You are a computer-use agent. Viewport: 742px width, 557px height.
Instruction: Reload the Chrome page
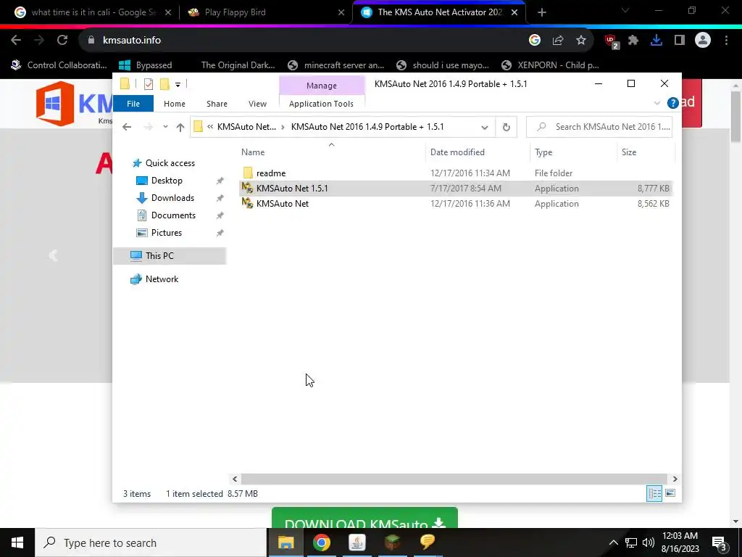tap(62, 41)
